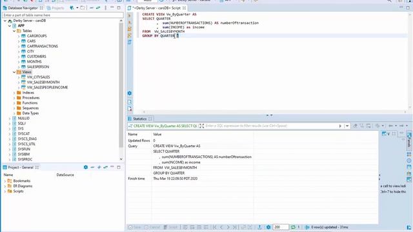Show server output page icon
The image size is (413, 232).
coord(129,102)
